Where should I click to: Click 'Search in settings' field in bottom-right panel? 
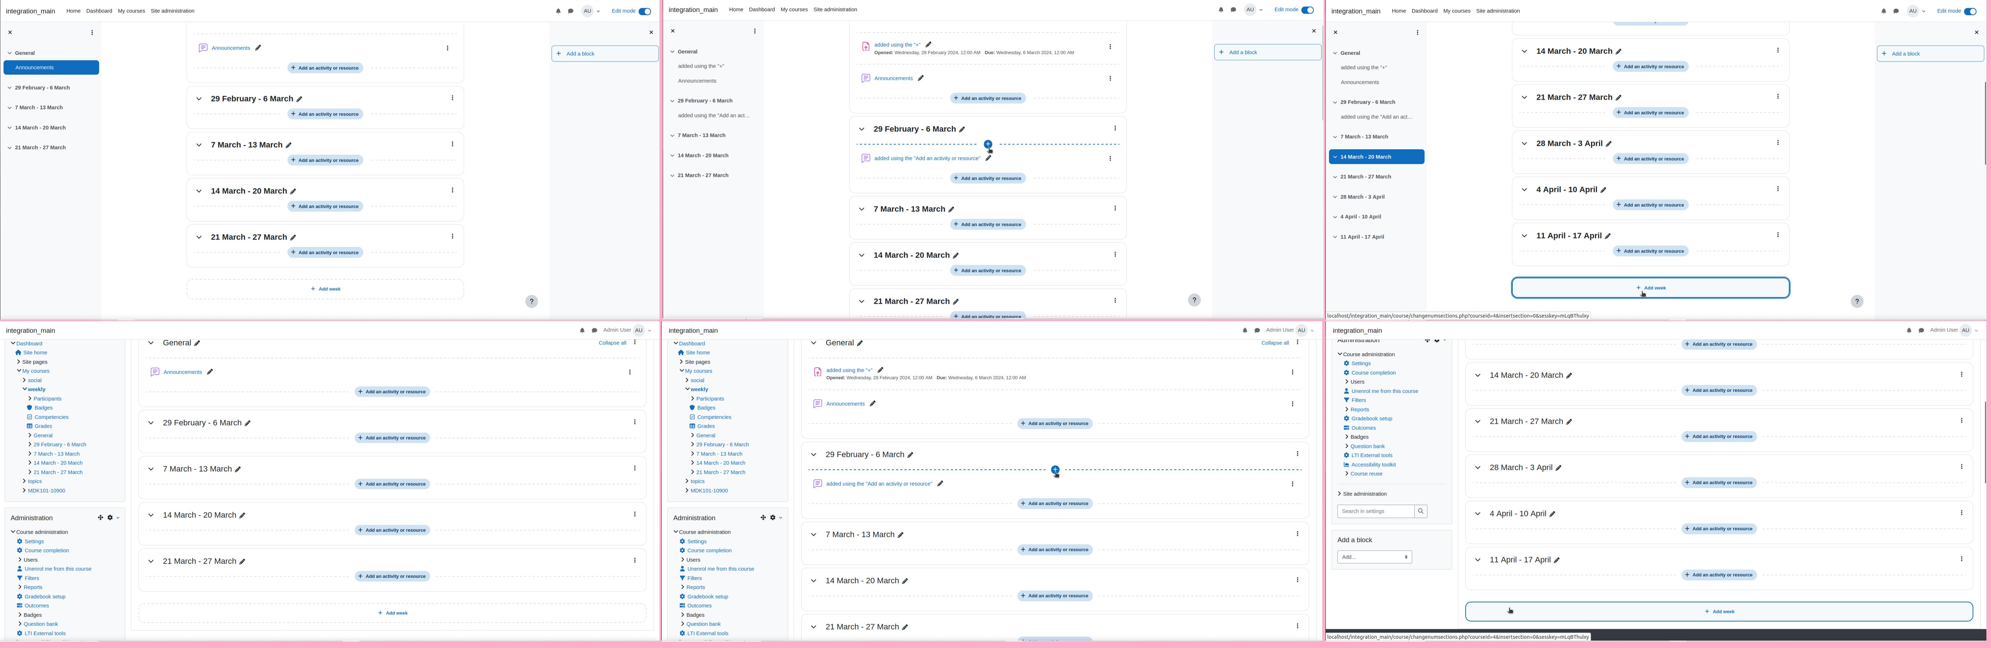point(1376,511)
